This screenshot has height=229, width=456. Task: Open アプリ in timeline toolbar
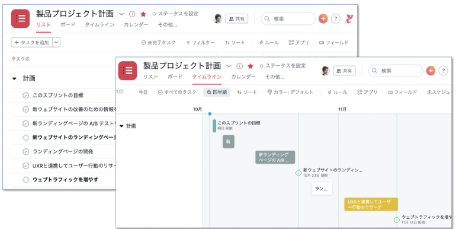tap(367, 93)
